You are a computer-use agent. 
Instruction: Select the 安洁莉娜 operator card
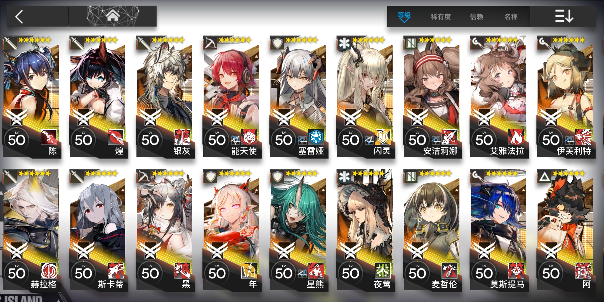[x=432, y=96]
